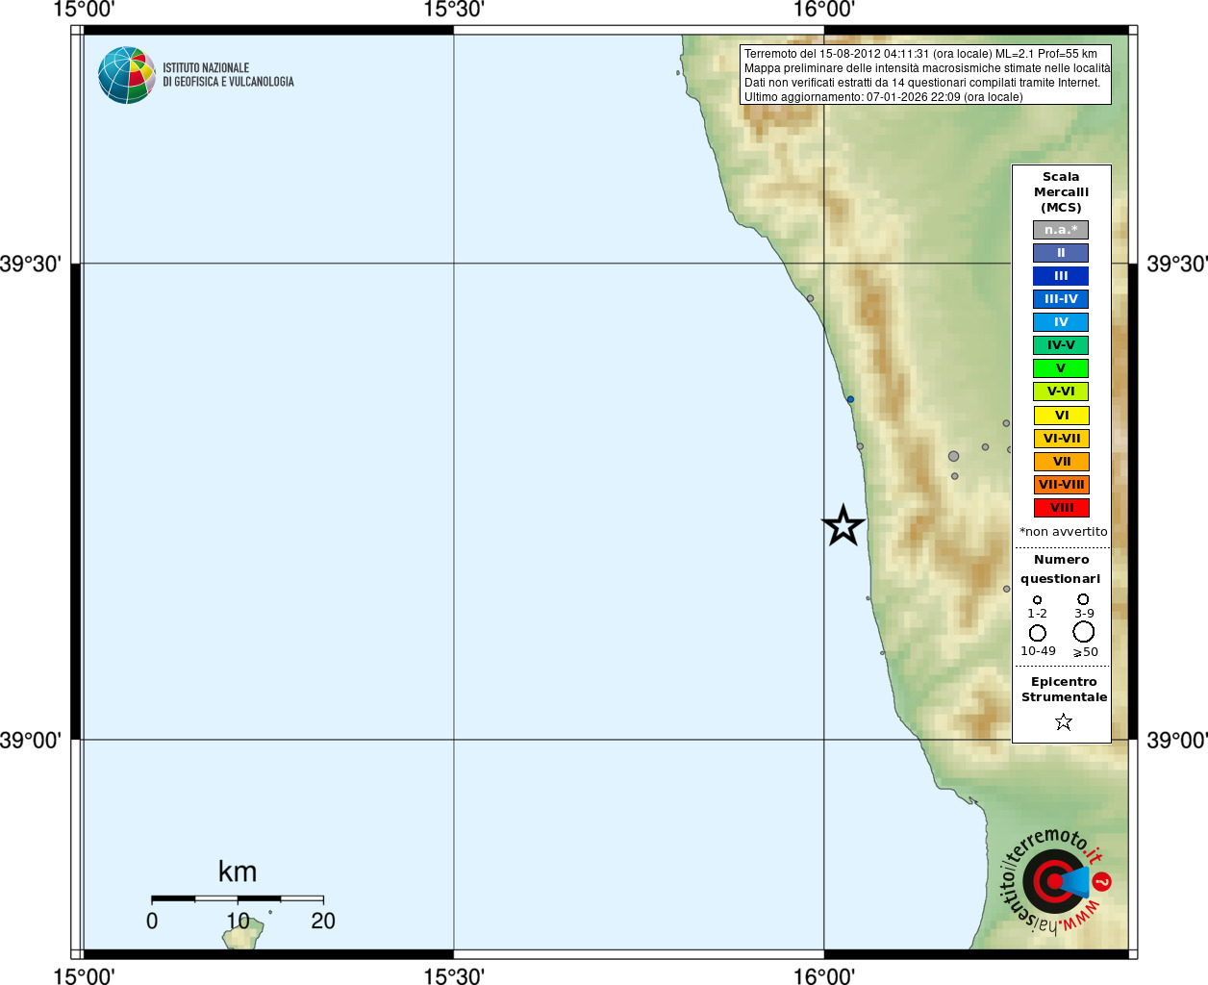
Task: Click the Epicentro Strumentale legend star
Action: (1063, 721)
